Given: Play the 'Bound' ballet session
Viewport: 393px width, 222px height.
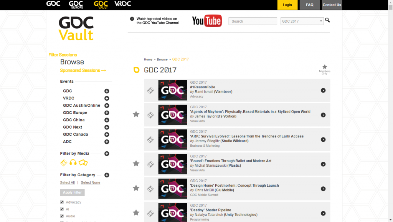Looking at the screenshot, I should 323,164.
